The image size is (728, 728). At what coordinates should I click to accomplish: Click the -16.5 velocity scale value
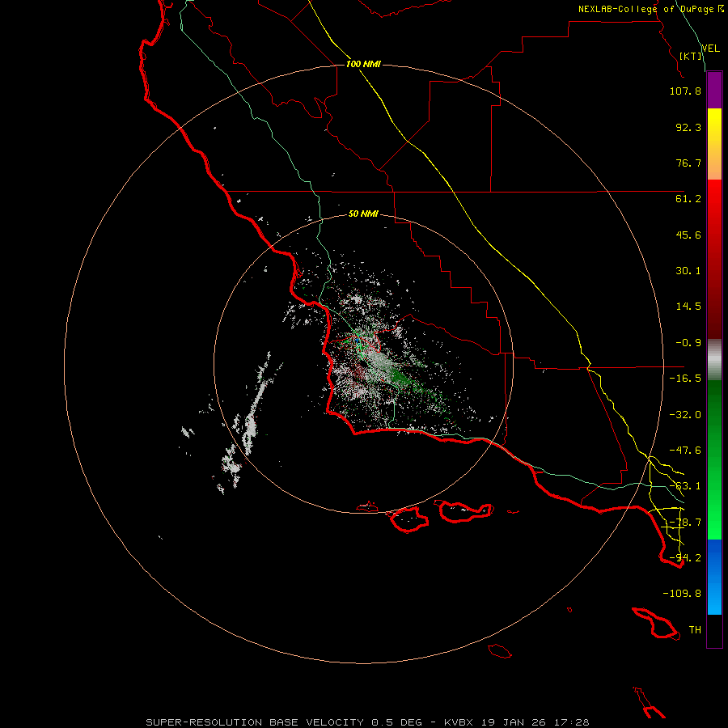[685, 379]
